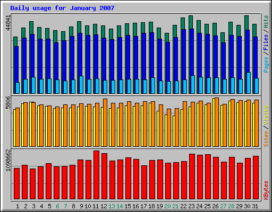Click the 44841 hits axis value
This screenshot has width=272, height=212.
8,23
